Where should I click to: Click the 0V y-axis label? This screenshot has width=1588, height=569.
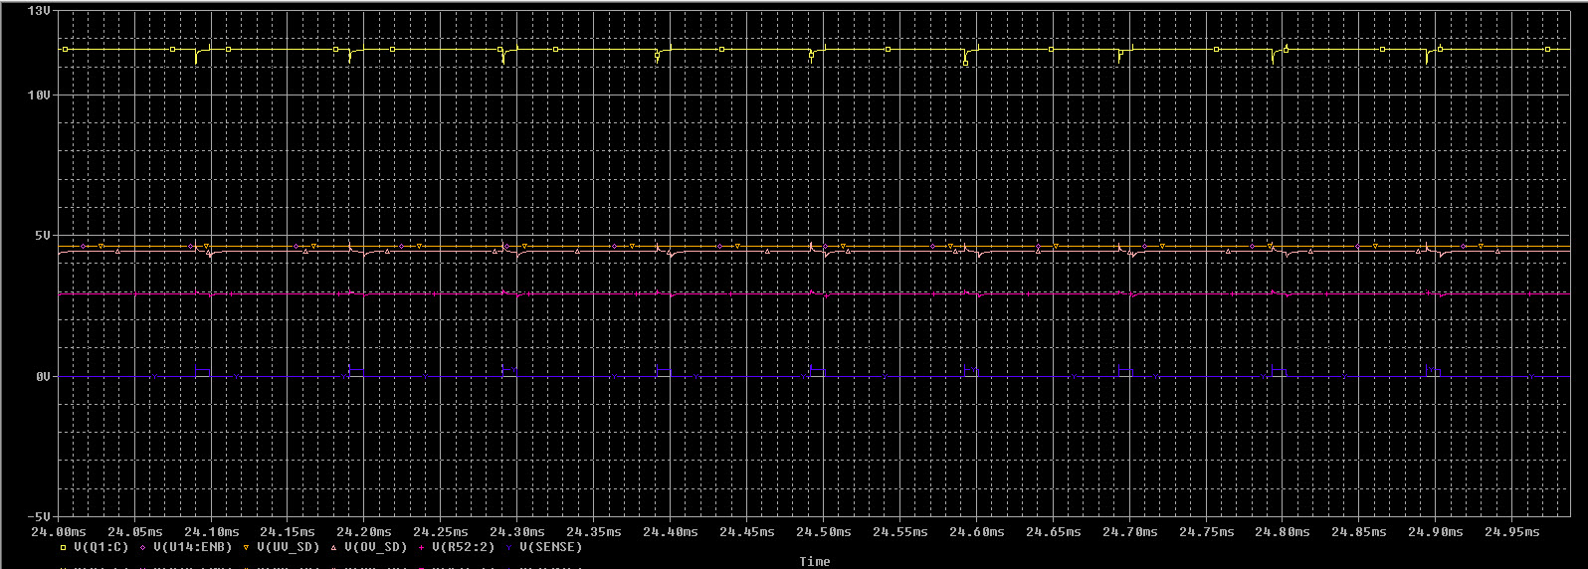click(43, 377)
